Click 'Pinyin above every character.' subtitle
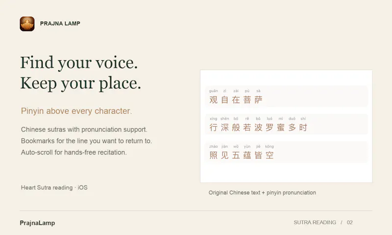The image size is (392, 235). (76, 111)
